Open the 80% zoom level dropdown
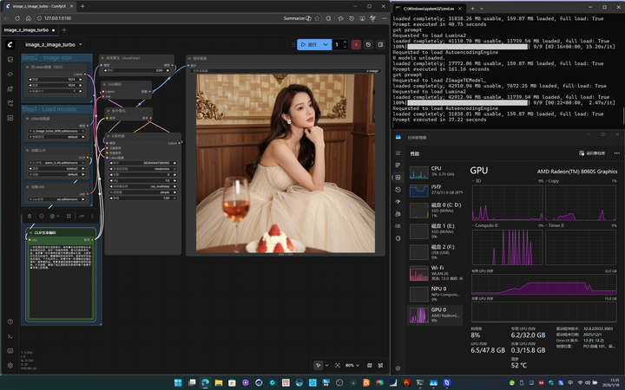This screenshot has width=625, height=390. tap(352, 365)
